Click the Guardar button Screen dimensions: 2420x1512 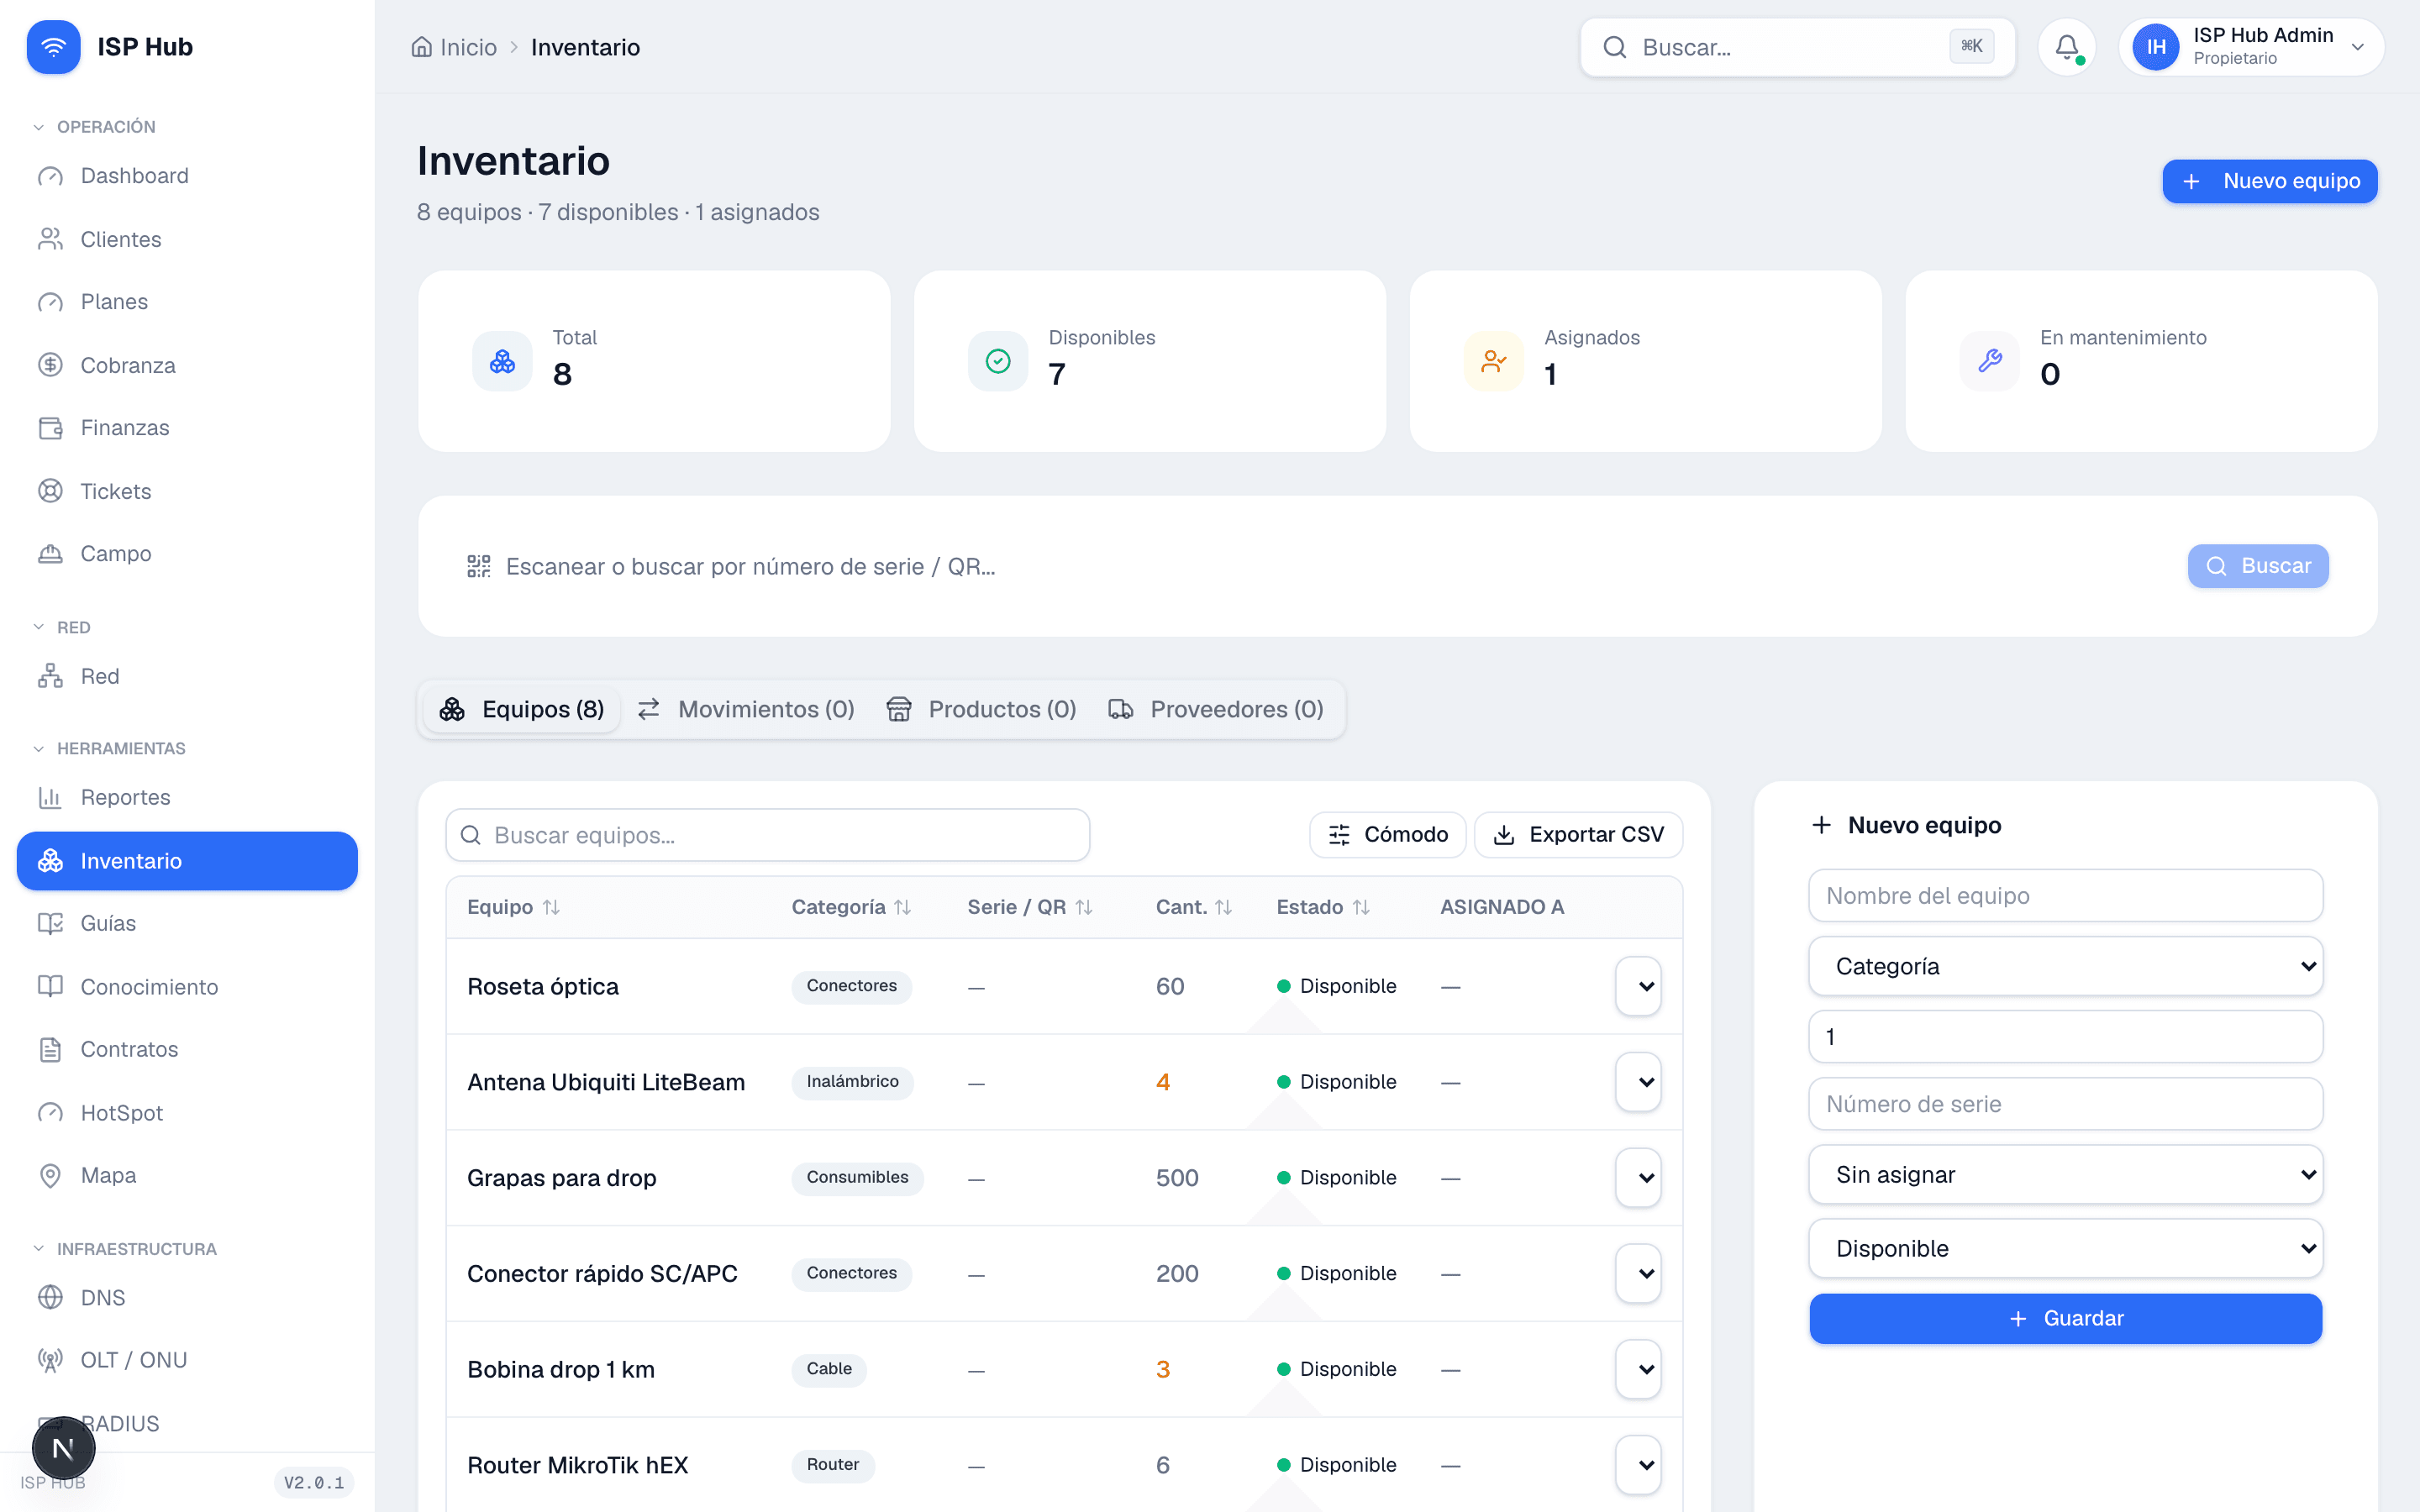pos(2065,1319)
